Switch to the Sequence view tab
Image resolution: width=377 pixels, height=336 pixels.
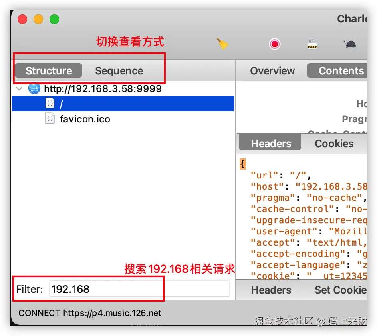click(119, 70)
